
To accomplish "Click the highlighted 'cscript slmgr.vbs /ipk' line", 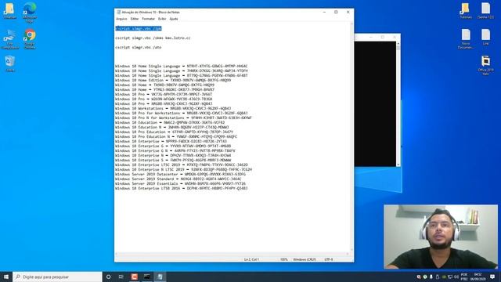I will coord(139,28).
